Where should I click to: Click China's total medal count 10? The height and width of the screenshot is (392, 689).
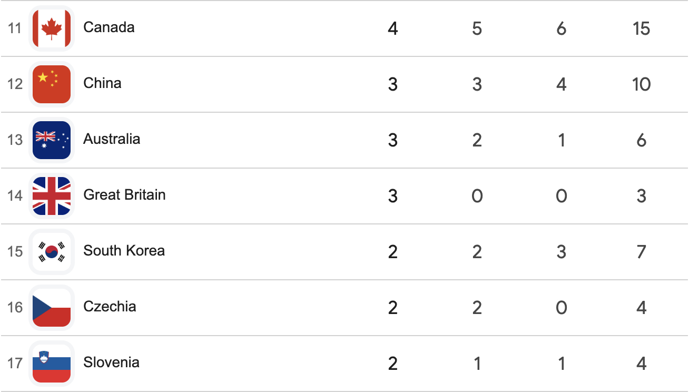pyautogui.click(x=642, y=84)
